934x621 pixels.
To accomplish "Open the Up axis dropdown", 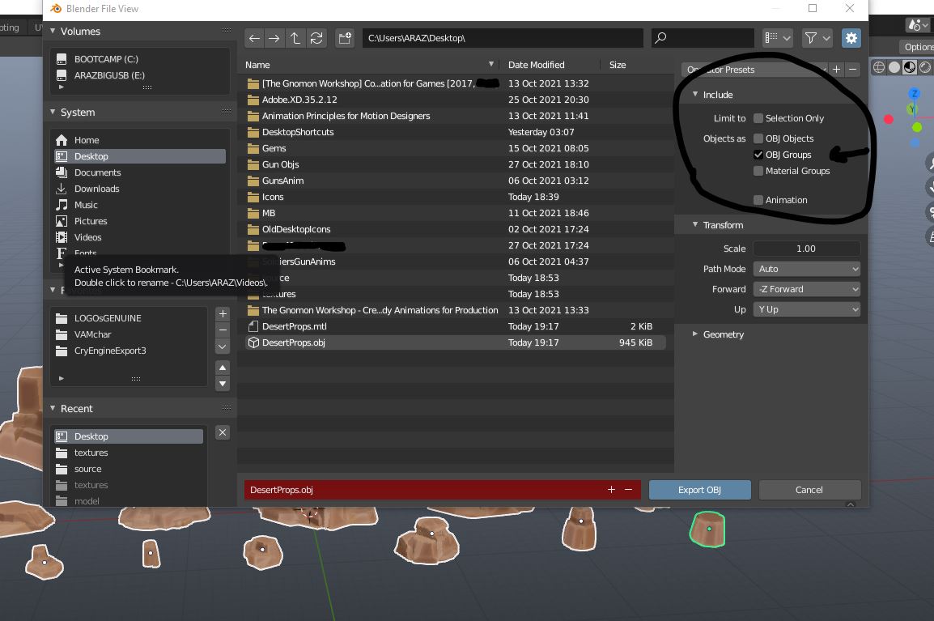I will coord(806,308).
